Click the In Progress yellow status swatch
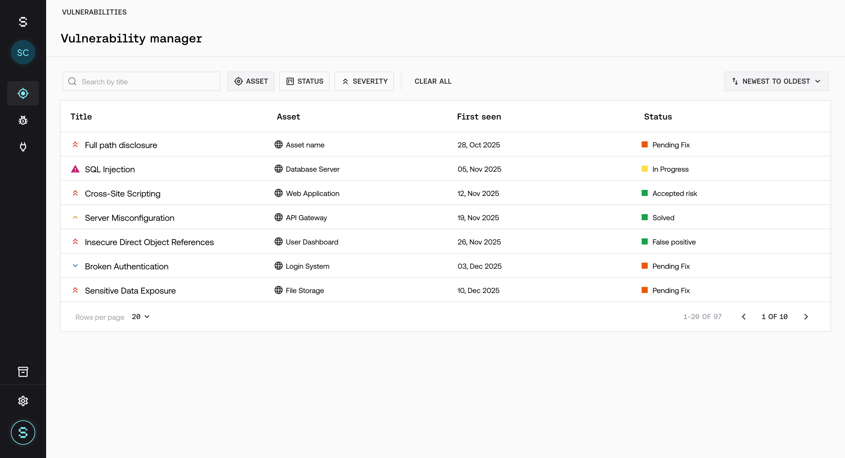The image size is (845, 458). (x=644, y=169)
